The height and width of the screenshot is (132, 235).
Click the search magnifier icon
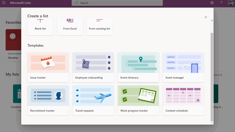77,3
